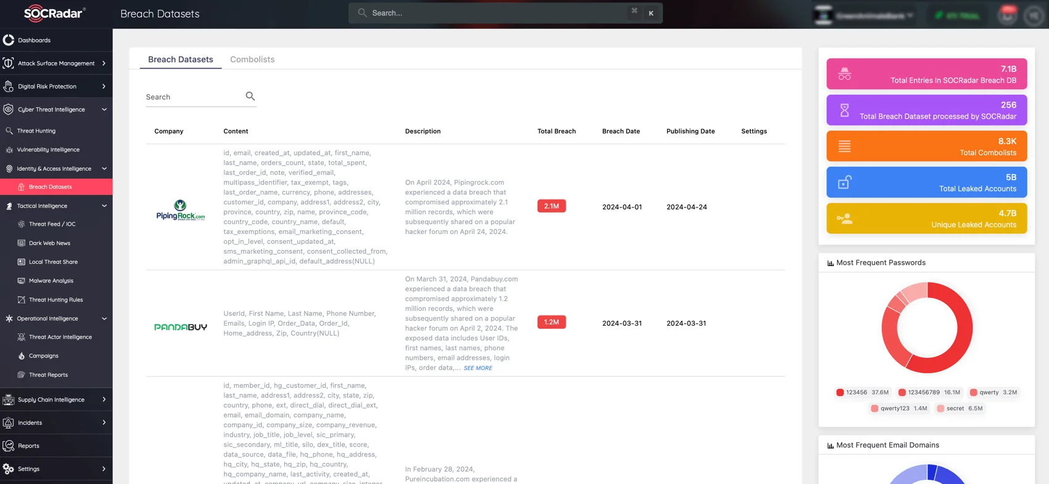Click the 1.2M total breach badge

(551, 322)
